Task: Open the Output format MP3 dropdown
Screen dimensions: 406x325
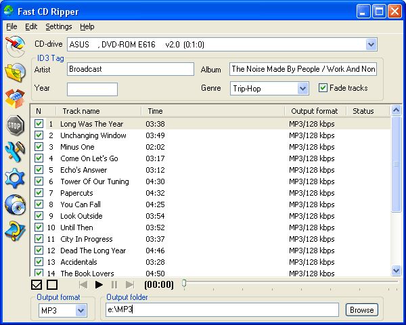Action: click(x=81, y=310)
